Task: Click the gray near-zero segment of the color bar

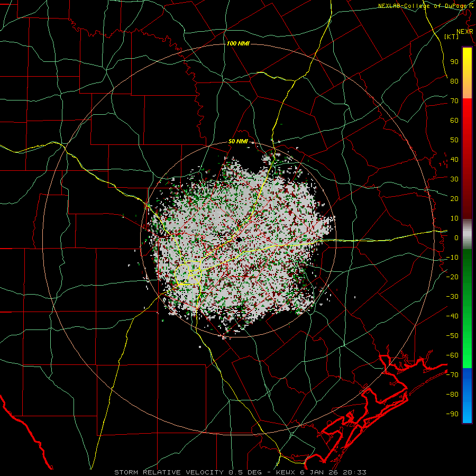Action: 467,234
